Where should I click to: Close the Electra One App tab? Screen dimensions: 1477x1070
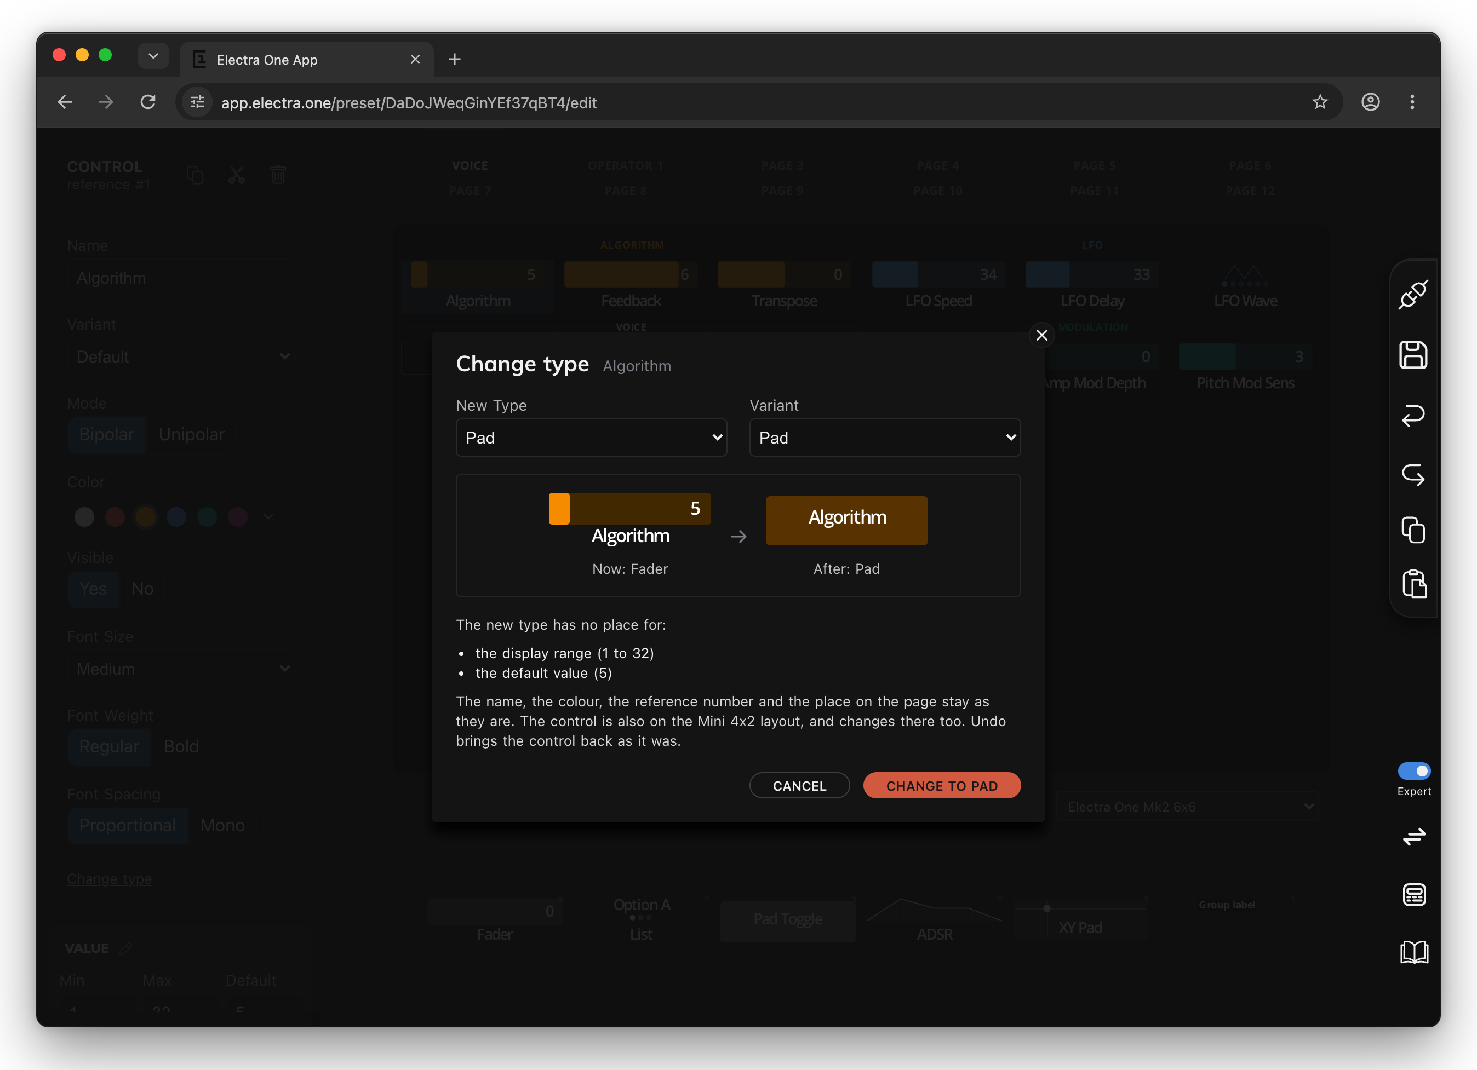415,59
